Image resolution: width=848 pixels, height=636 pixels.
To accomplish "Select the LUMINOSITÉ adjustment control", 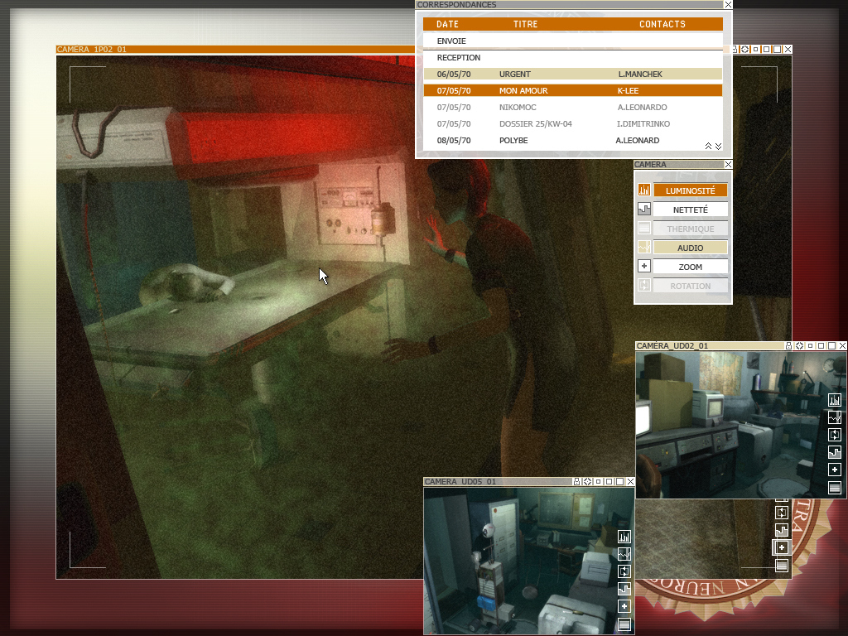I will click(690, 190).
